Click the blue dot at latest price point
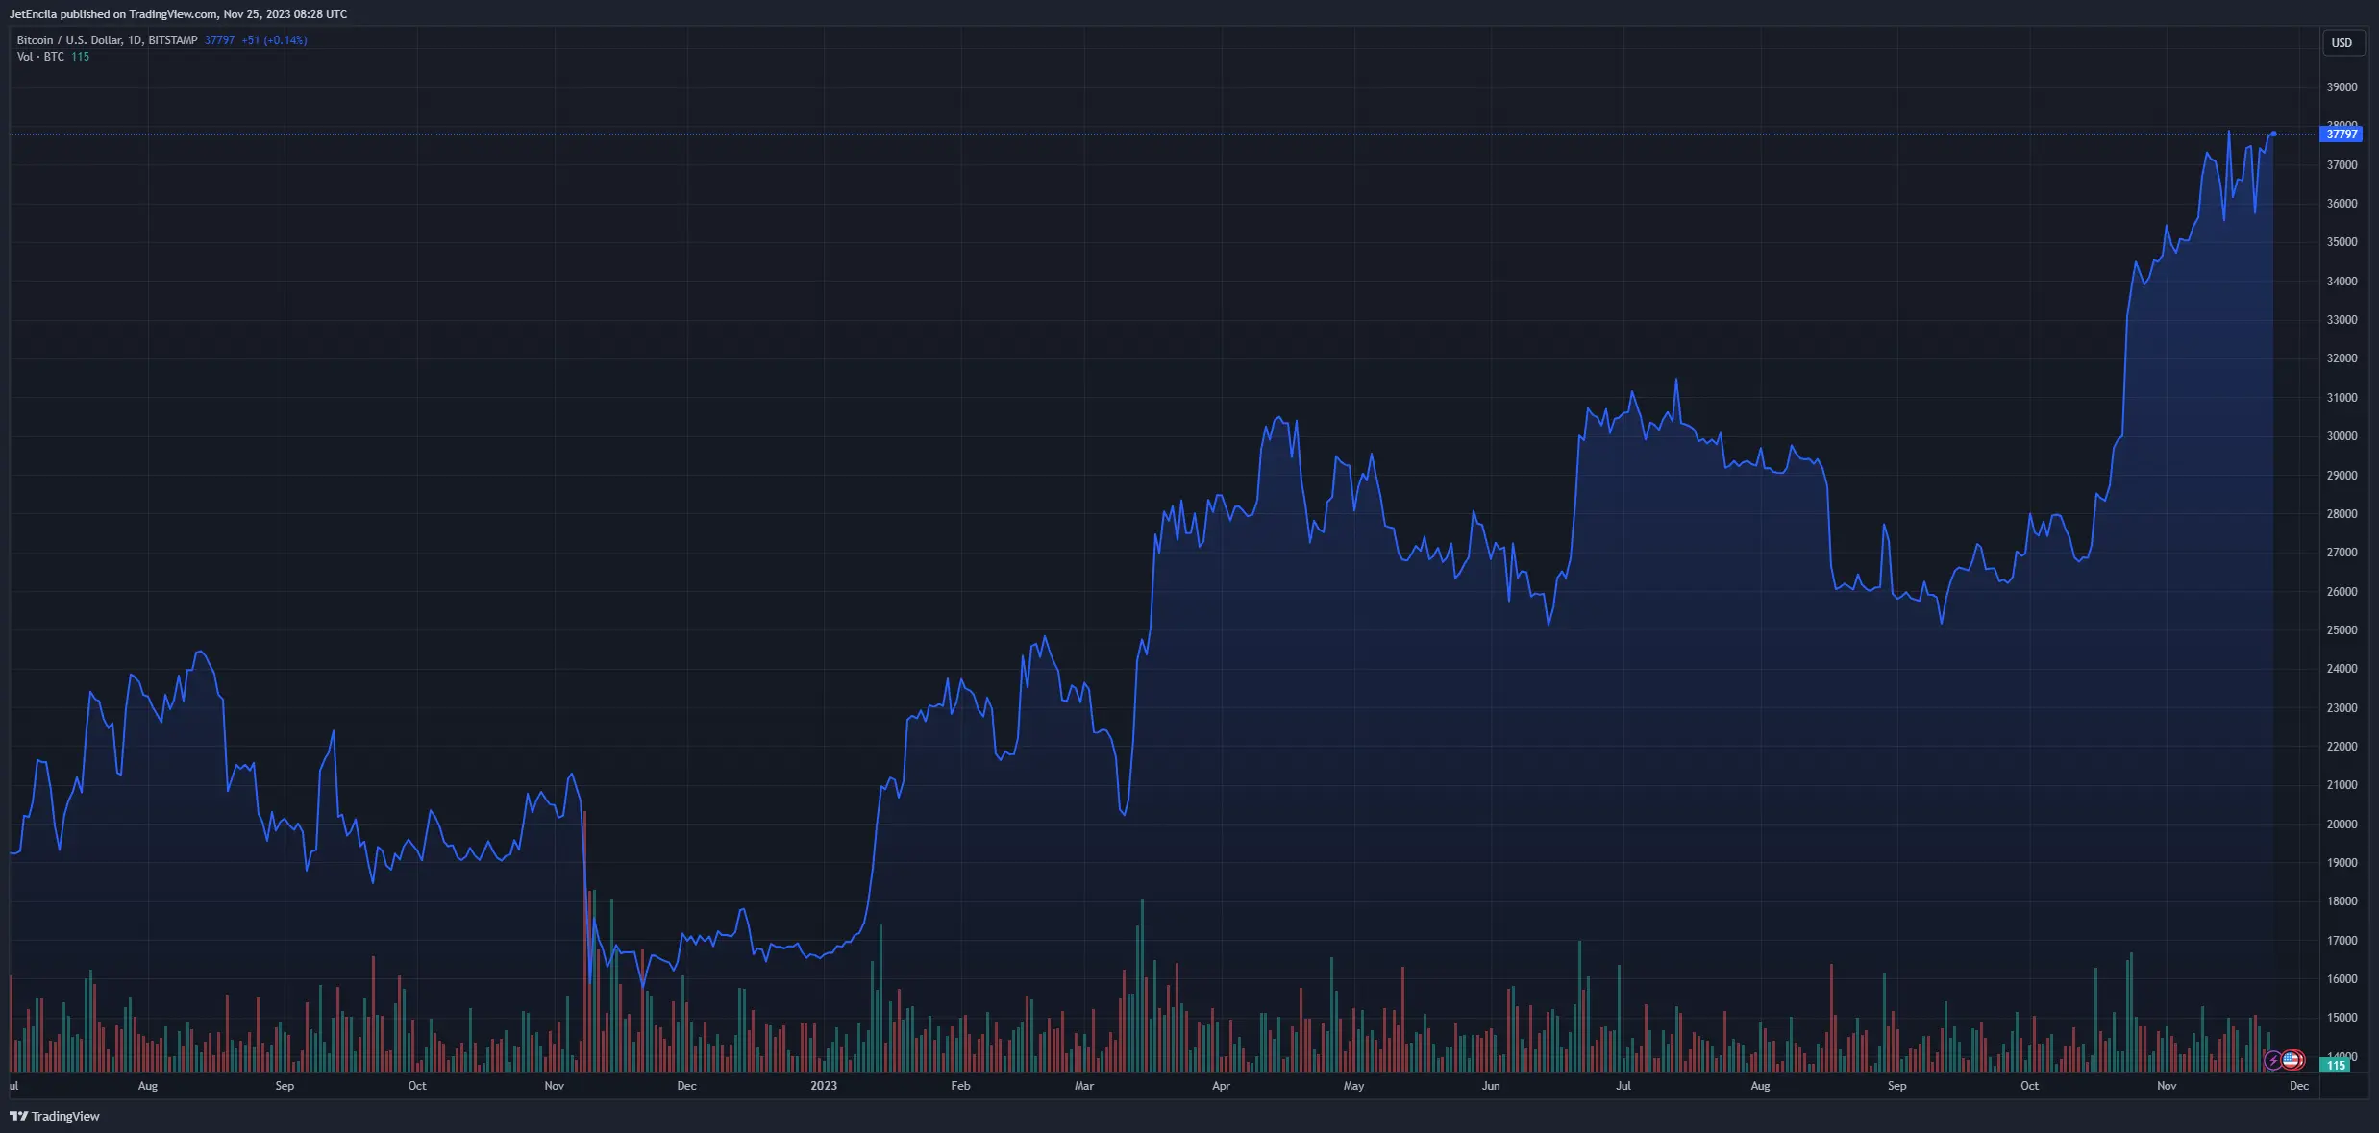Image resolution: width=2379 pixels, height=1133 pixels. (2273, 134)
